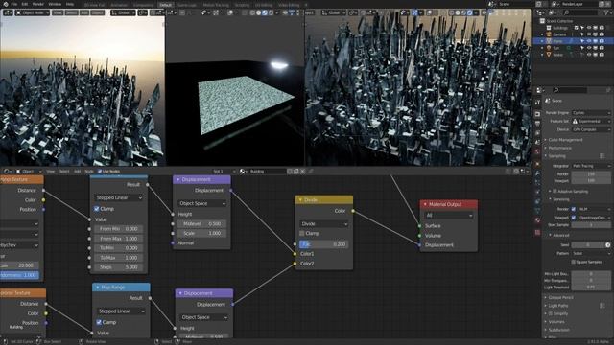This screenshot has width=614, height=345.
Task: Toggle Clamp checkbox on the Divide node
Action: [x=302, y=234]
